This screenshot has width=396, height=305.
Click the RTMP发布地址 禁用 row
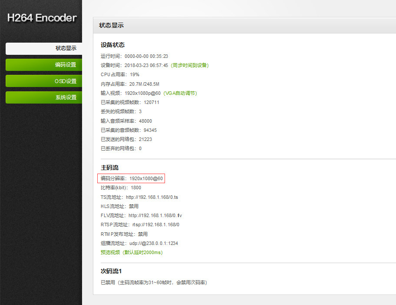click(124, 234)
